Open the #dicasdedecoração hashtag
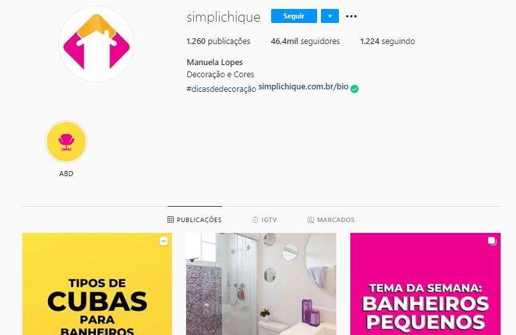 (x=221, y=89)
